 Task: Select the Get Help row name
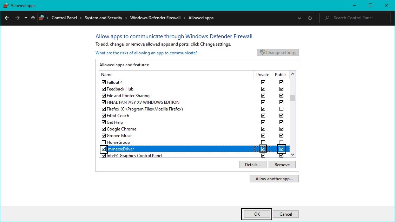[114, 122]
